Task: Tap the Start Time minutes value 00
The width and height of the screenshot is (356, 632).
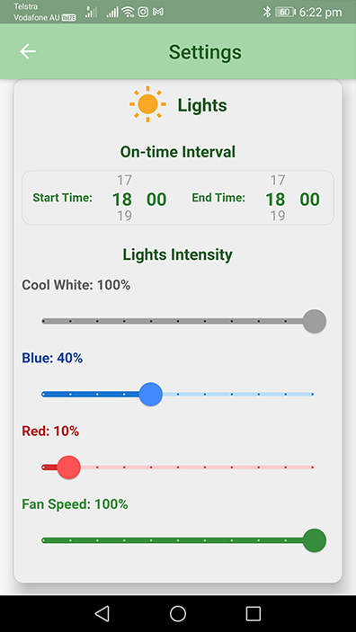Action: tap(156, 200)
